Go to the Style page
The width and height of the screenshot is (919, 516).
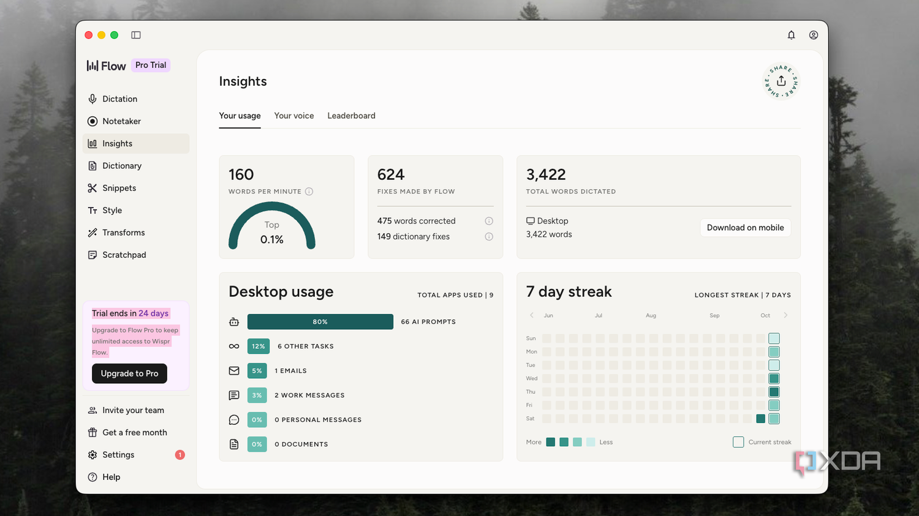coord(135,211)
